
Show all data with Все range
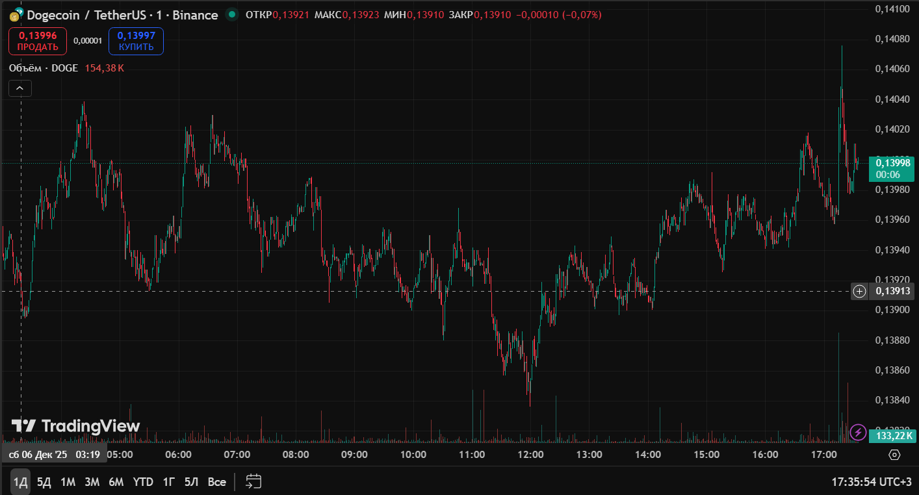[216, 482]
